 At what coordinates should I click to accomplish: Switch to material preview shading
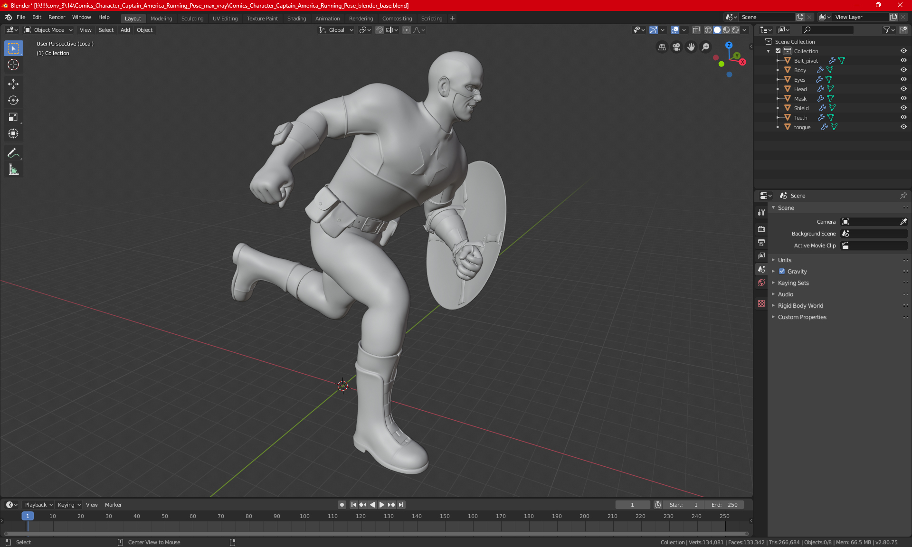(726, 30)
